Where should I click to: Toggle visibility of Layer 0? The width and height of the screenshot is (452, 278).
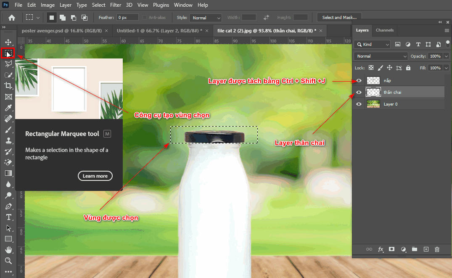(x=359, y=104)
